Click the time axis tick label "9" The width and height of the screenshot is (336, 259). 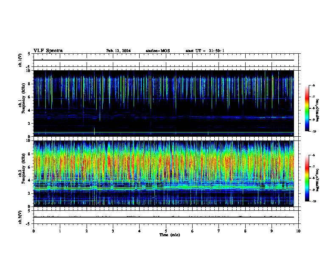272,231
